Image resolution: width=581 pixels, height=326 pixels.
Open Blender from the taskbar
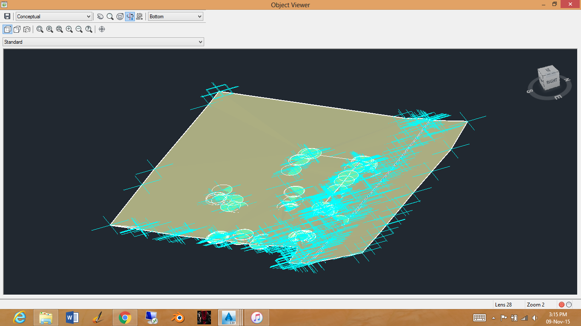[x=177, y=318]
